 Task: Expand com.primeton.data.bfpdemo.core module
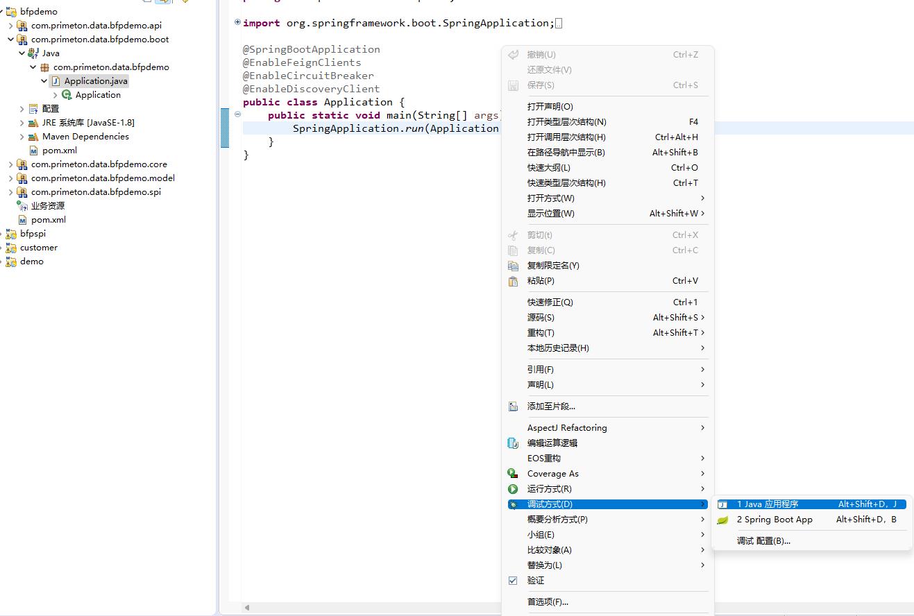click(x=11, y=164)
